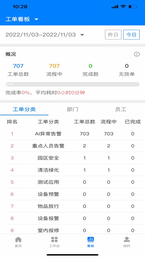
Task: Switch to the 工单分类 tab
Action: pyautogui.click(x=24, y=109)
